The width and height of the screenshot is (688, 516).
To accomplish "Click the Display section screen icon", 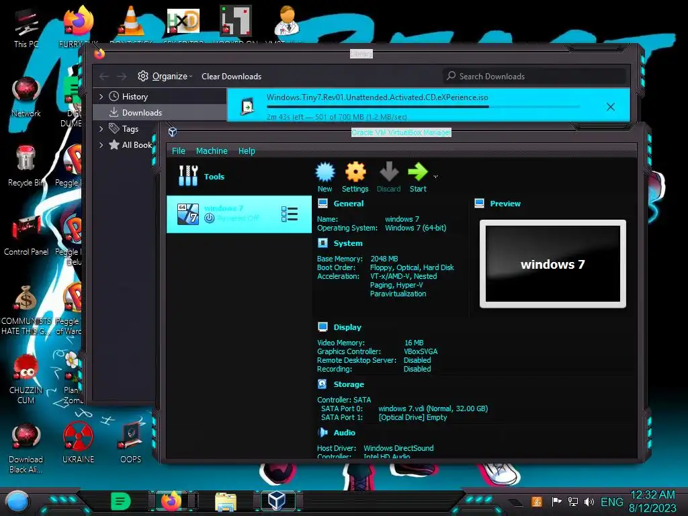I will [322, 327].
